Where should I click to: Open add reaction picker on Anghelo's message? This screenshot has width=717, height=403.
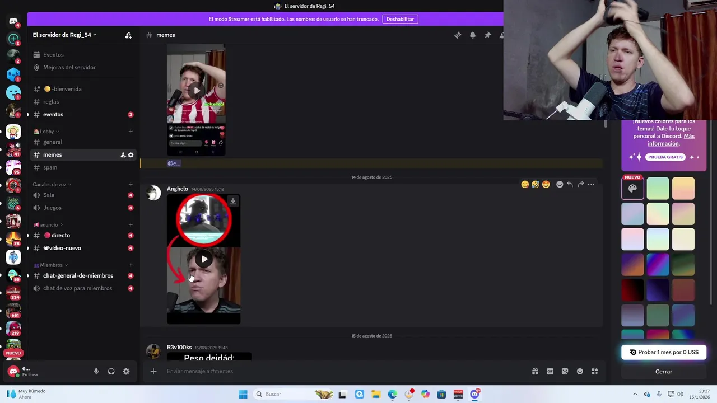559,184
